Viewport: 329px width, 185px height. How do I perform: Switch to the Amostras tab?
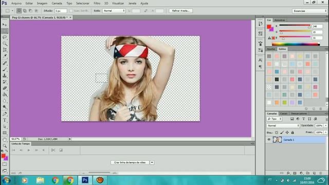pyautogui.click(x=280, y=20)
